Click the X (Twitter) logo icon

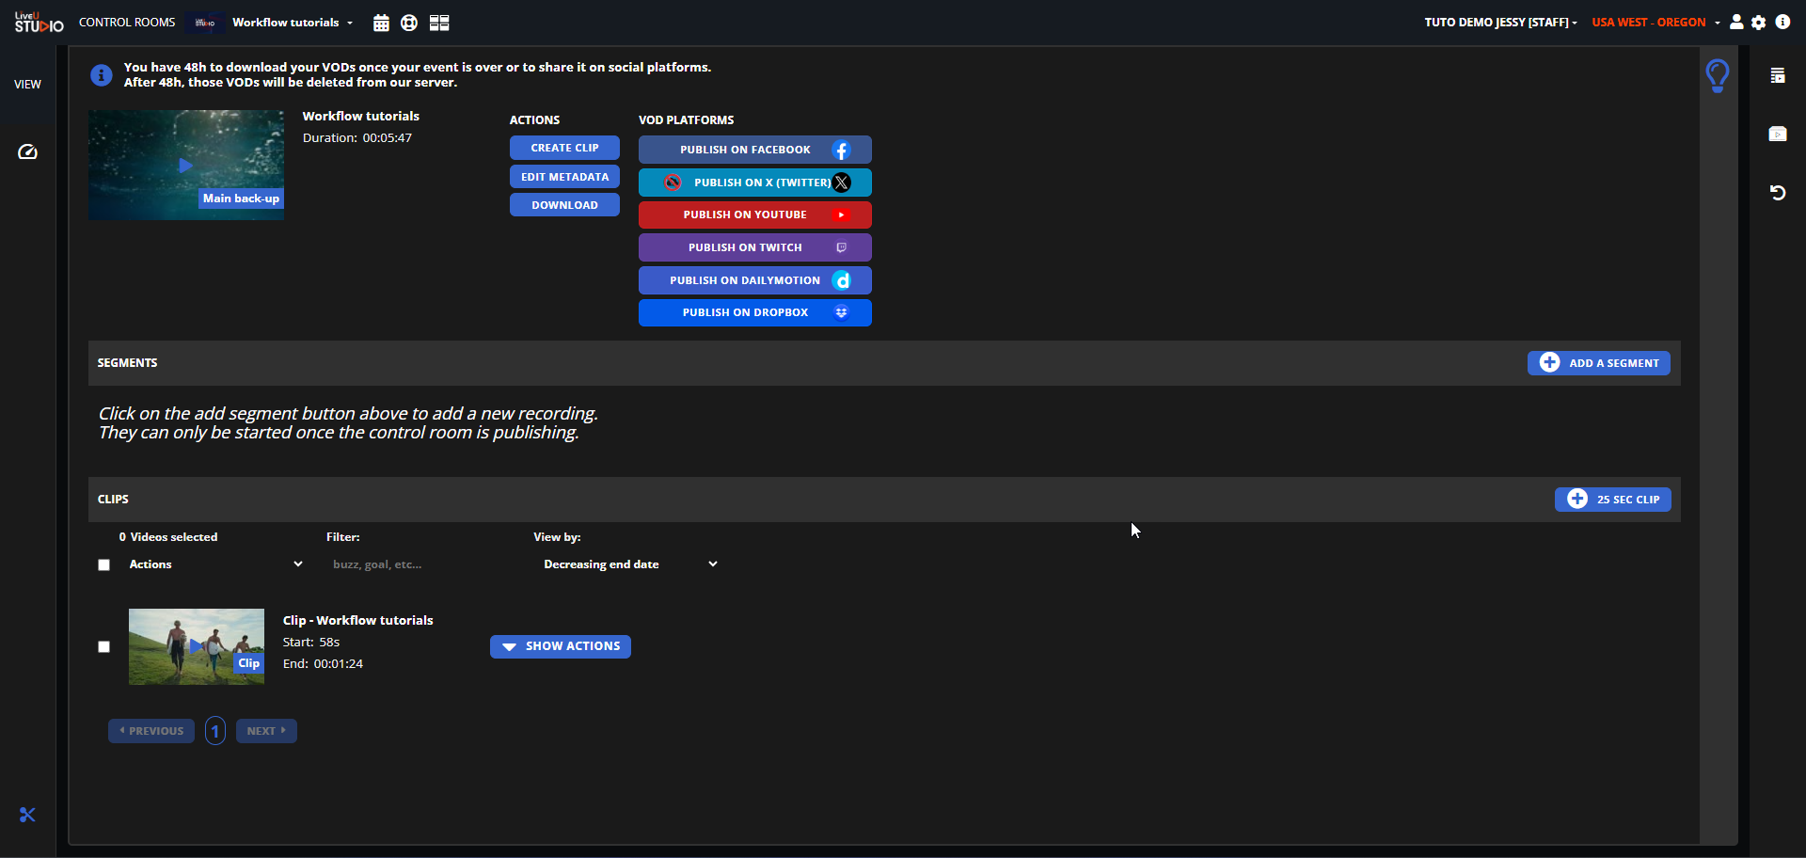tap(841, 183)
